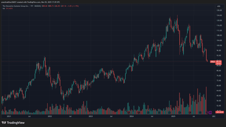
Task: Click the purple upcoming earnings E marker
Action: [x=210, y=112]
